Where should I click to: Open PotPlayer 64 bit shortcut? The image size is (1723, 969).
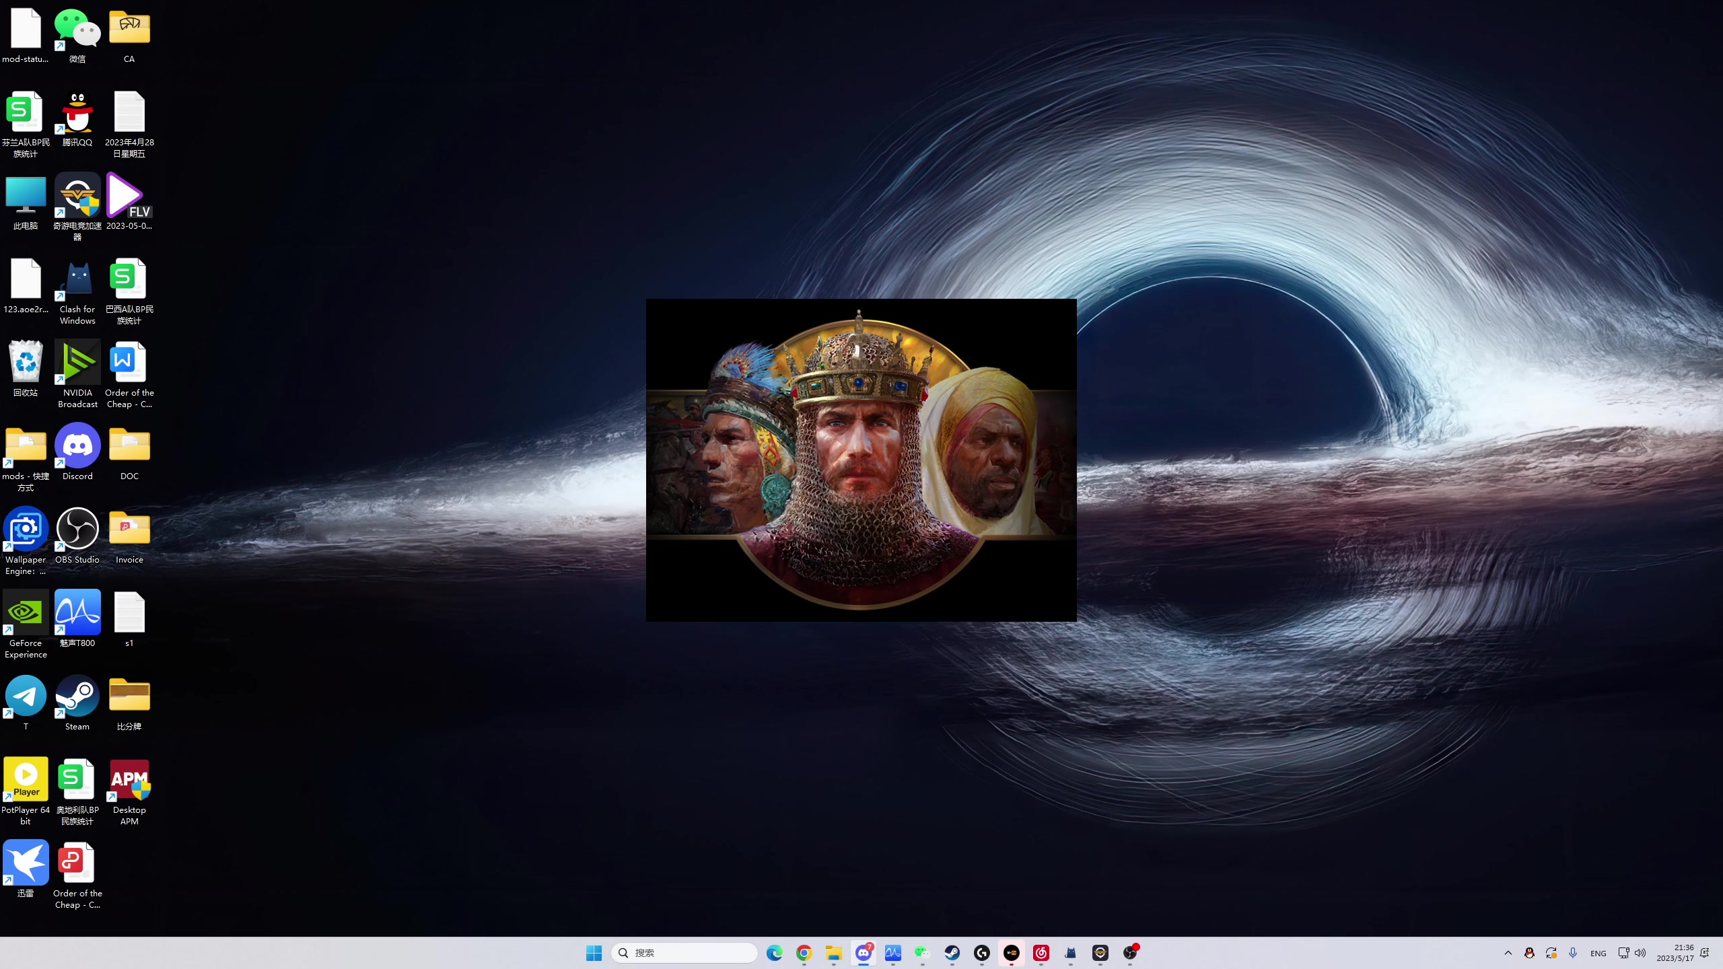tap(26, 779)
